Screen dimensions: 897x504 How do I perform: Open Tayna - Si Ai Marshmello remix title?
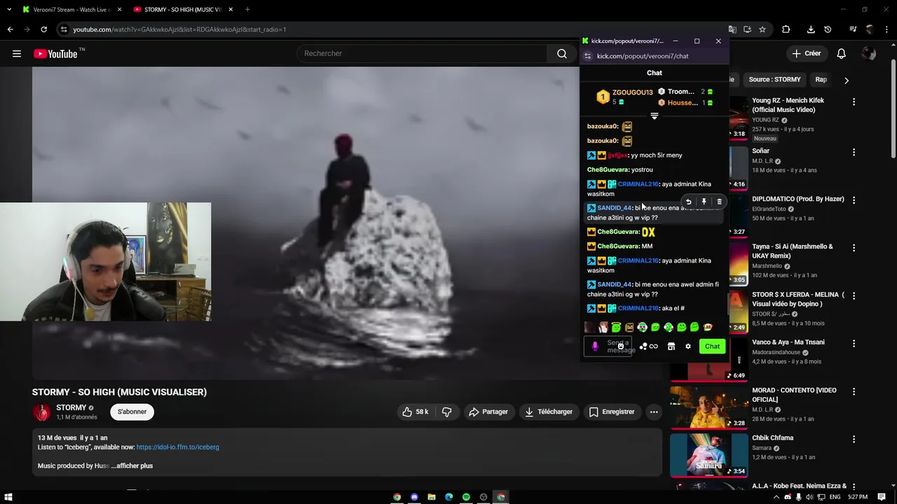point(793,251)
